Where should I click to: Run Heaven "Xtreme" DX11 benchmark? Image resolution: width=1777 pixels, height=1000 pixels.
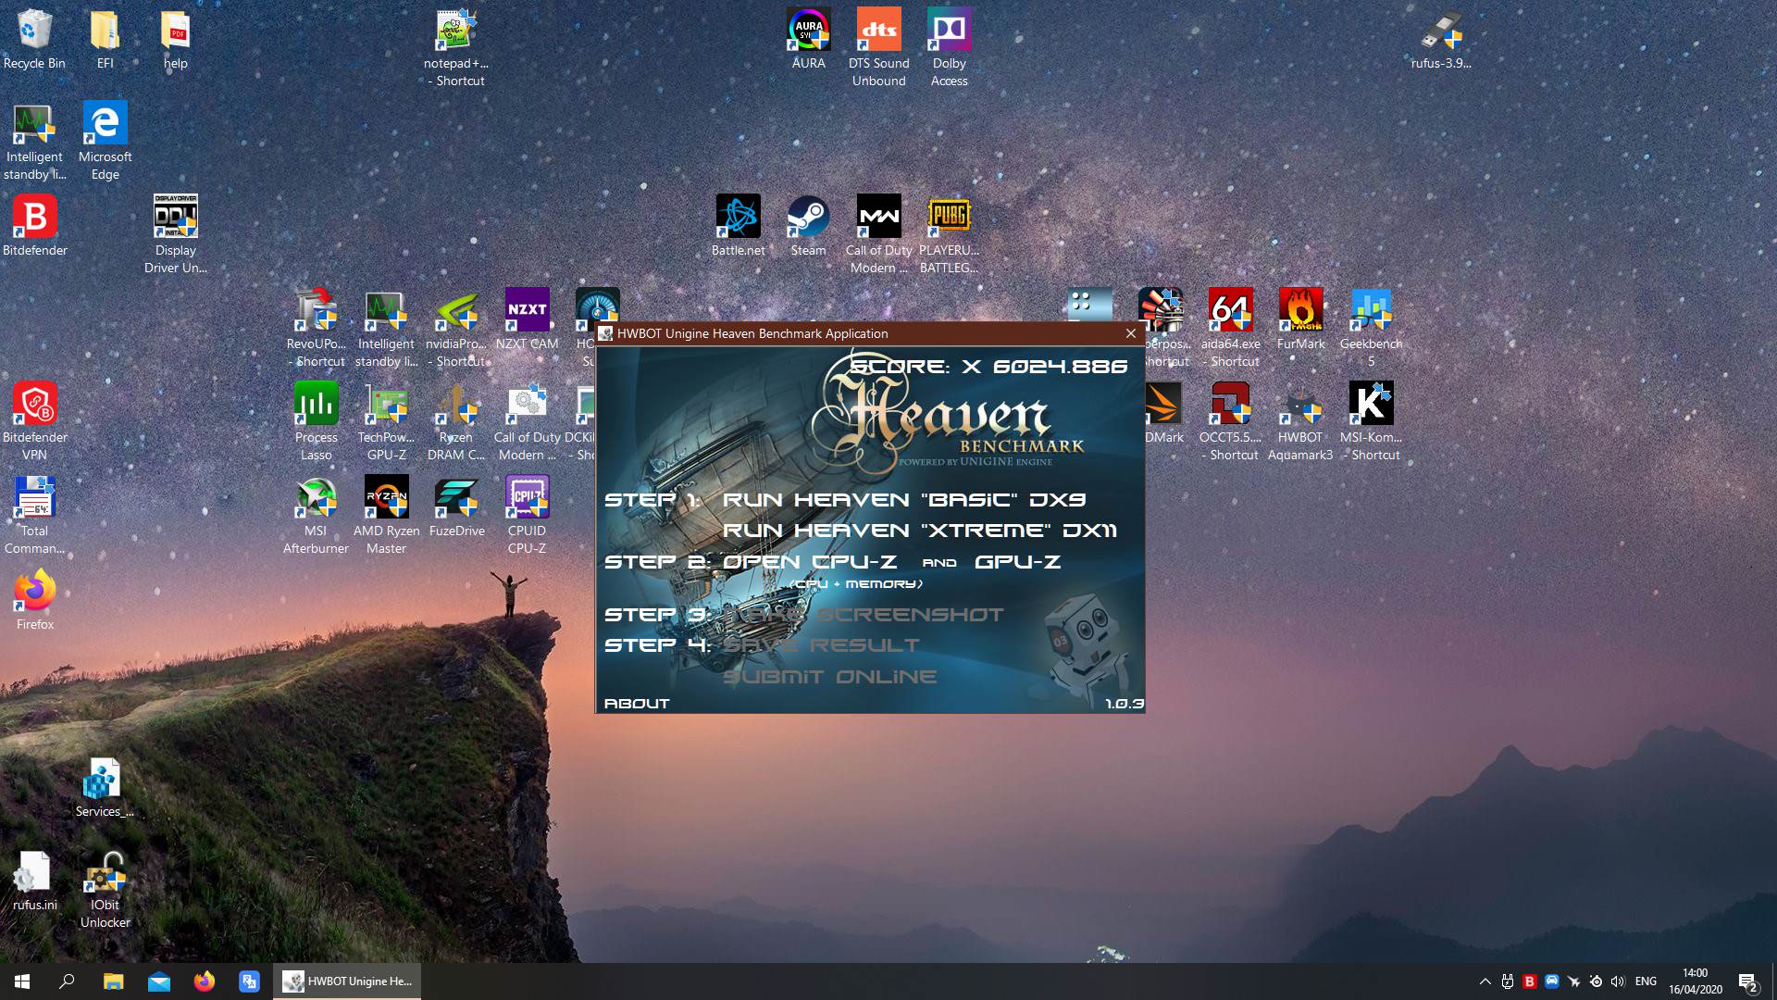click(920, 531)
